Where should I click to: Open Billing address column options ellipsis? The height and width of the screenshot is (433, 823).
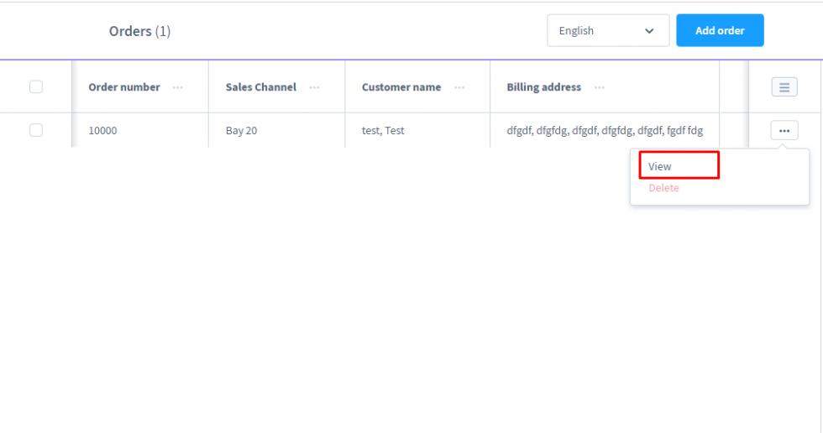599,87
